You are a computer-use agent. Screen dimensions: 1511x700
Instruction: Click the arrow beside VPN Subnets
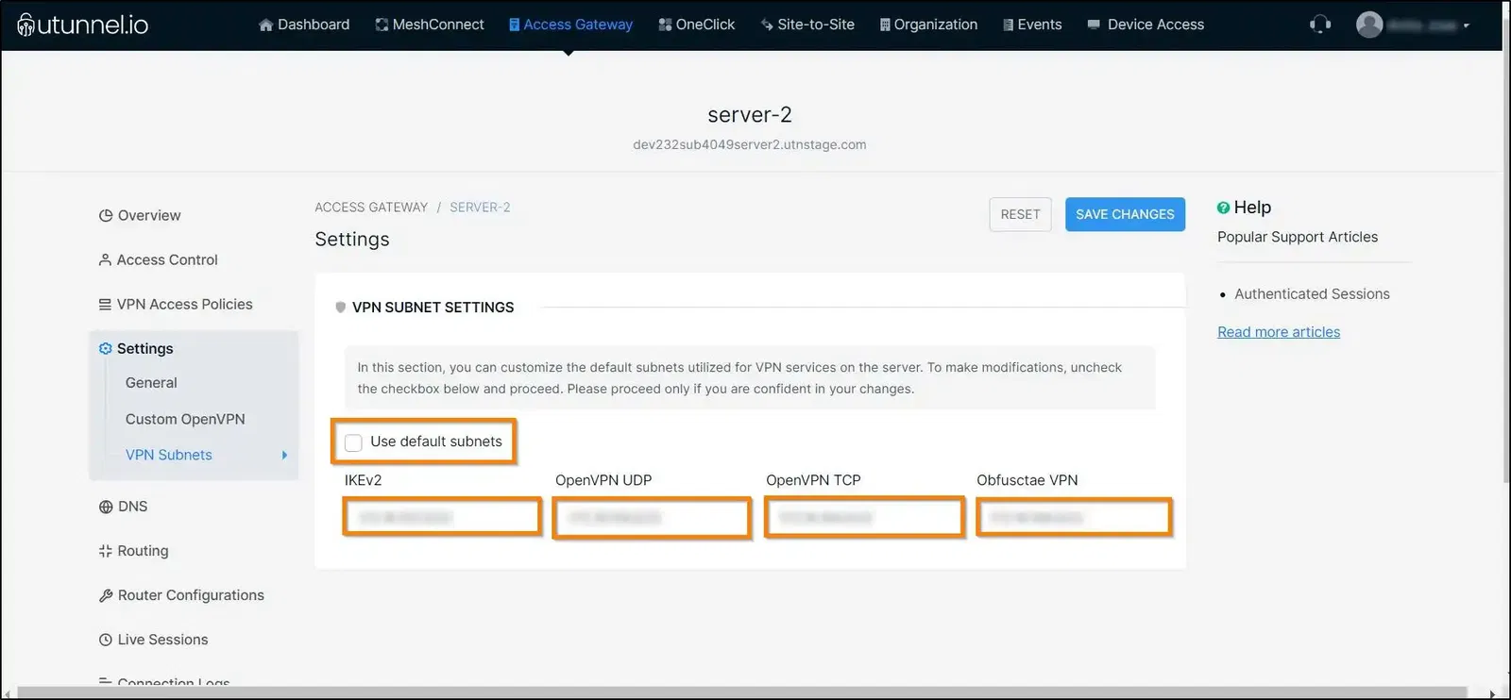[x=284, y=455]
